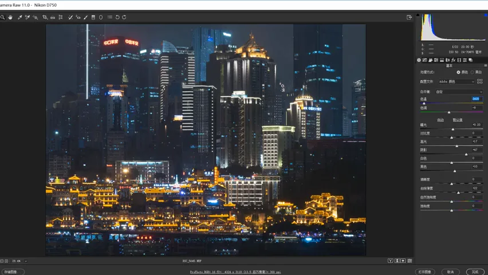Open the preferences dialog list icon
The width and height of the screenshot is (488, 275).
pos(110,17)
